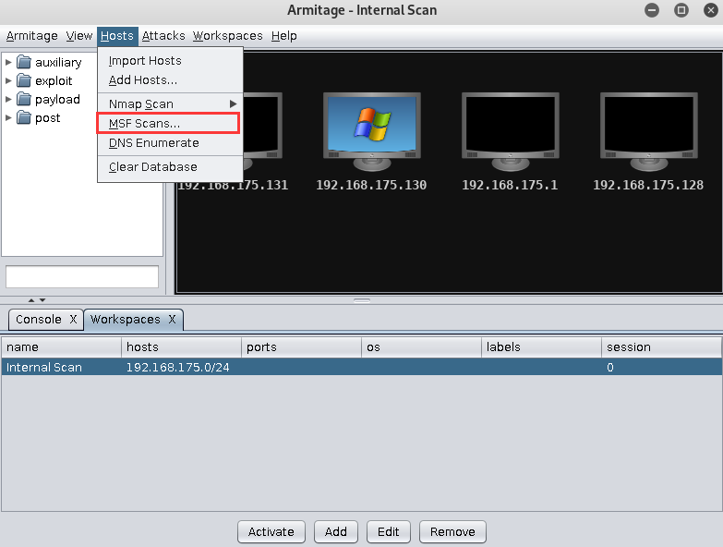Click the 192.168.175.128 host label

[x=648, y=185]
